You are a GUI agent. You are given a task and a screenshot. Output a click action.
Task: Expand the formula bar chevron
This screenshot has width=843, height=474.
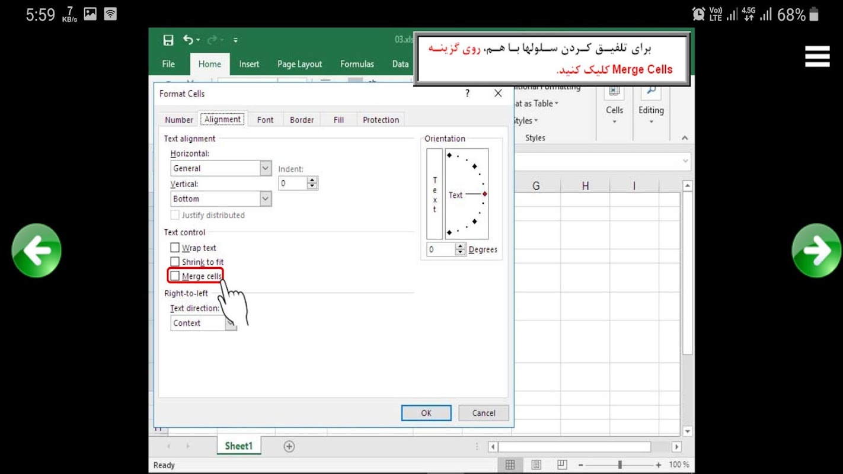point(686,161)
